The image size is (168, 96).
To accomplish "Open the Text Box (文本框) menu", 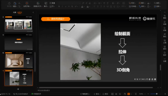I will tap(133, 6).
